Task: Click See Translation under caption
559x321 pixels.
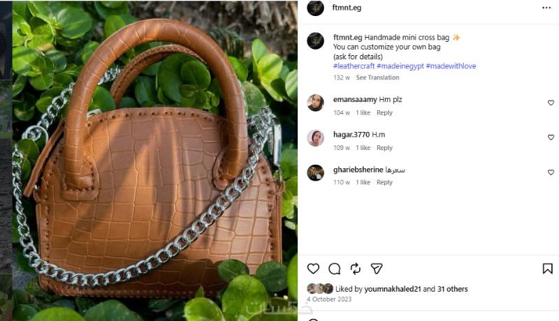Action: pos(377,77)
